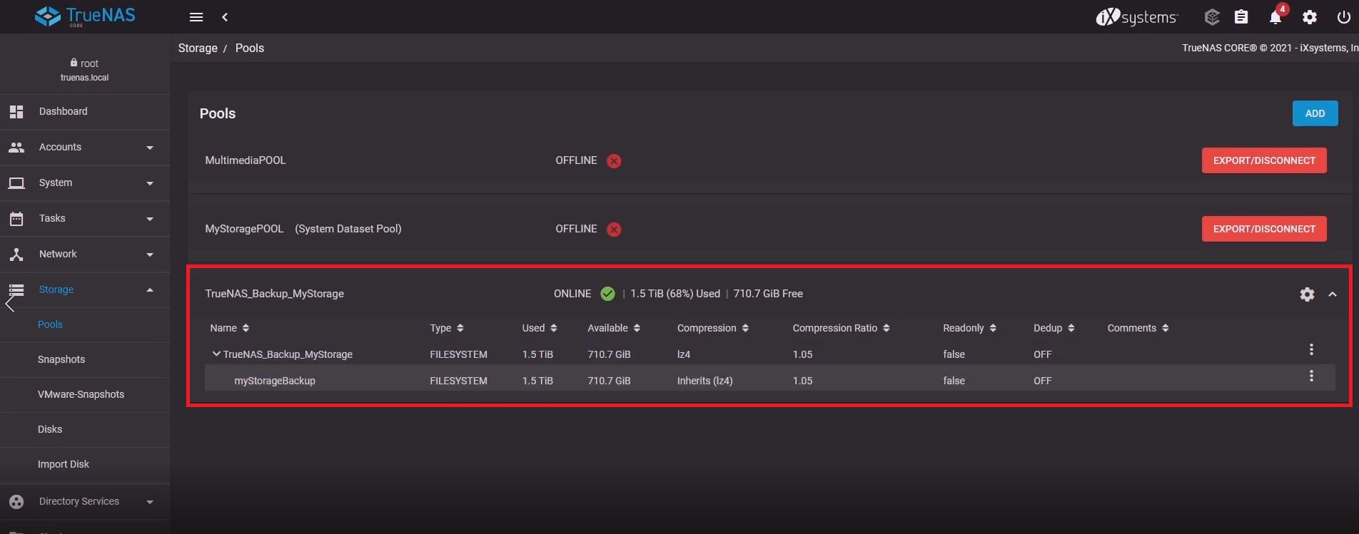
Task: Click the MultimediaPOOL pool name
Action: 246,160
